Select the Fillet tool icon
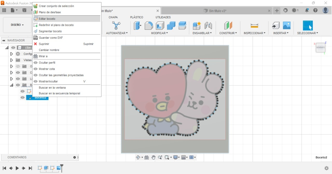 coord(149,25)
